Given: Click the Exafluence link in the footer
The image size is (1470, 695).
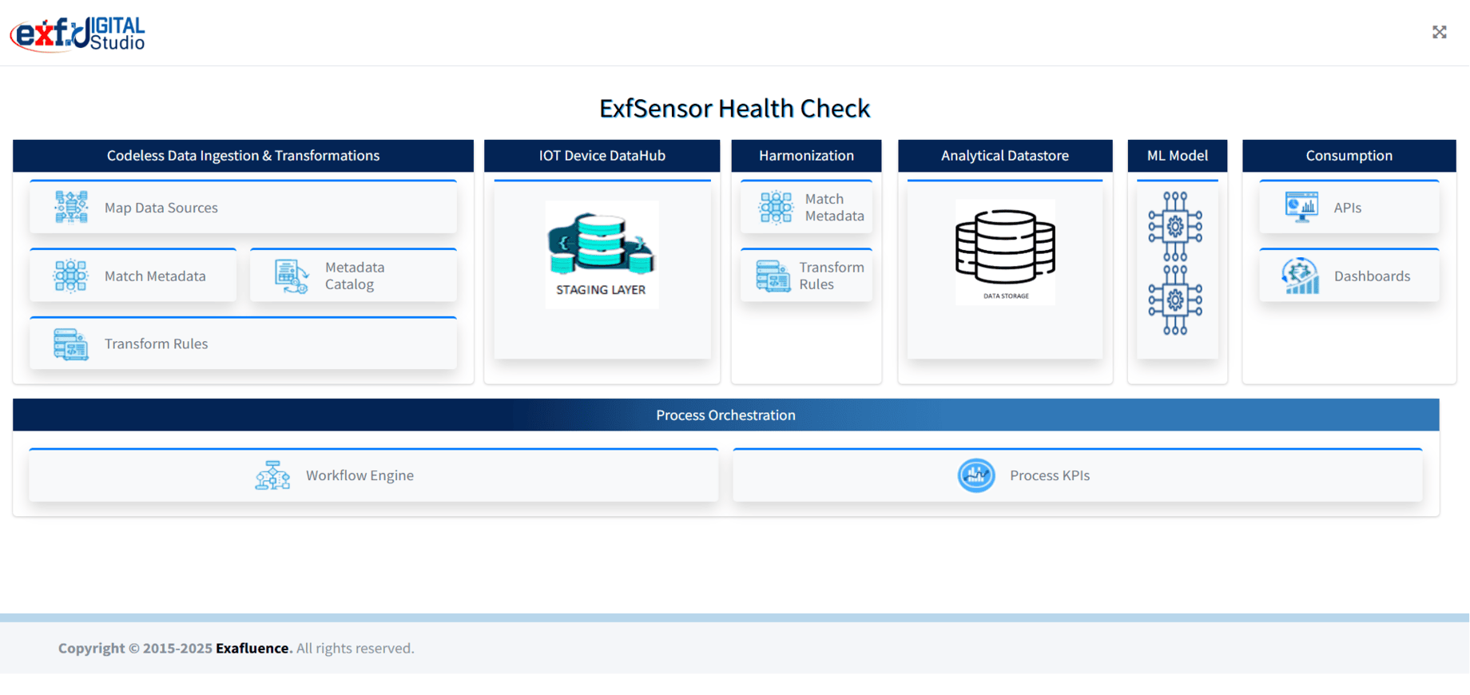Looking at the screenshot, I should [252, 649].
